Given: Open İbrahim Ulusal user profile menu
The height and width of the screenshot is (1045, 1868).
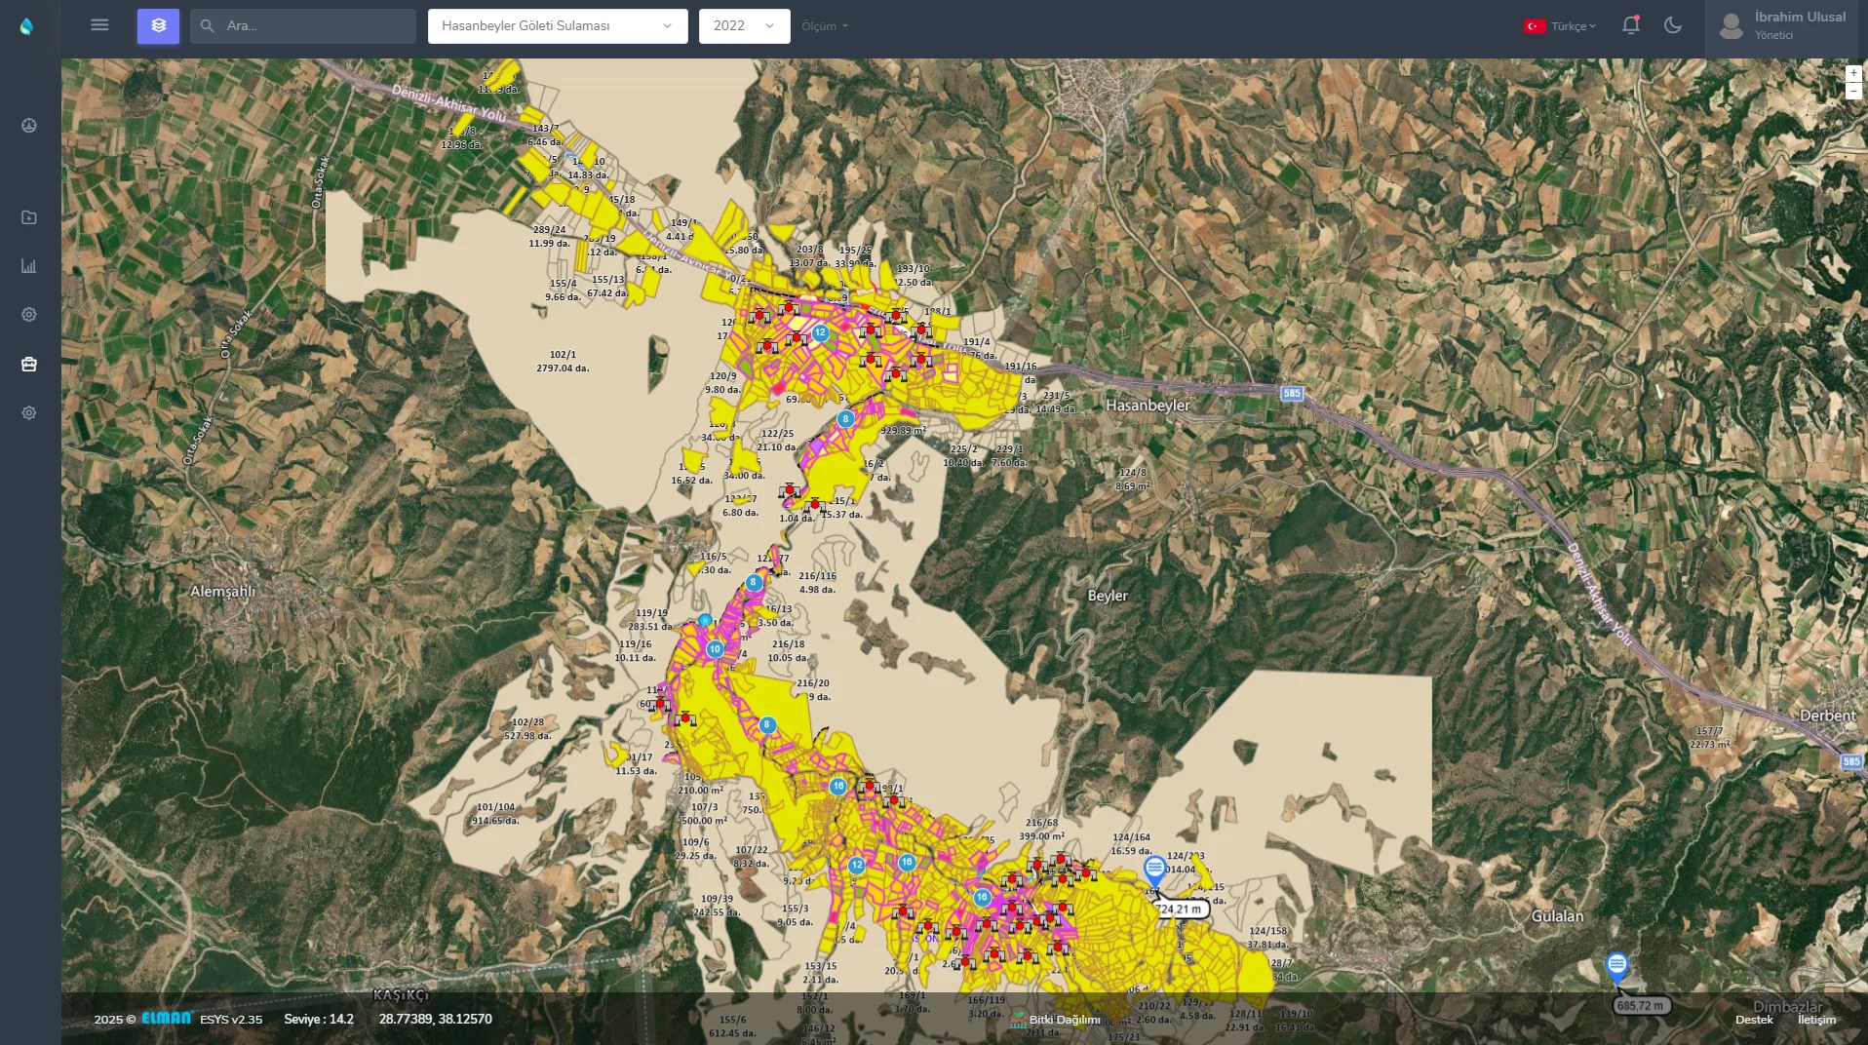Looking at the screenshot, I should (1784, 26).
